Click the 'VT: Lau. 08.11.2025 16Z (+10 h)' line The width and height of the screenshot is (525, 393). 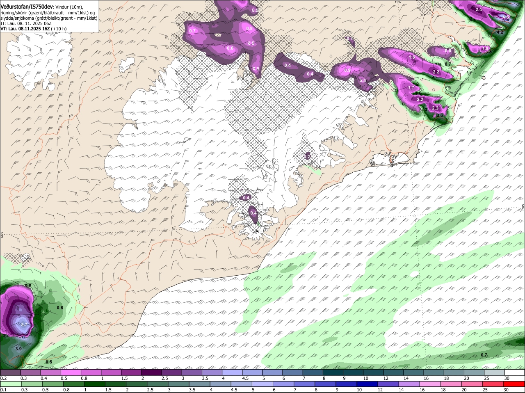coord(34,29)
